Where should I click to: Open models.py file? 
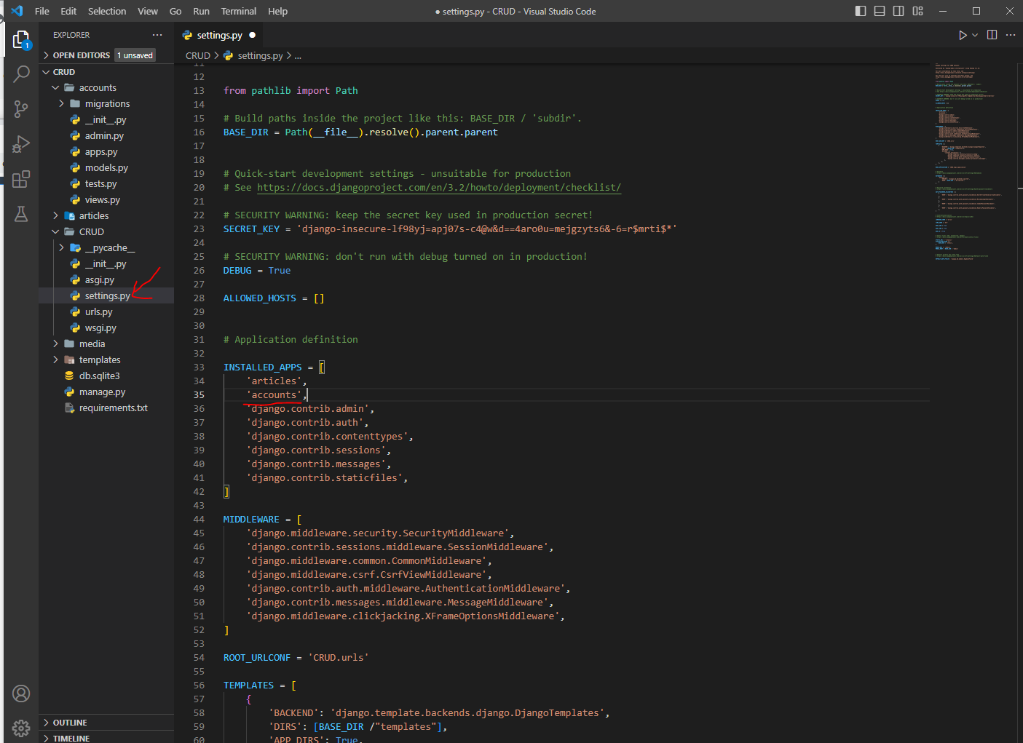tap(106, 167)
